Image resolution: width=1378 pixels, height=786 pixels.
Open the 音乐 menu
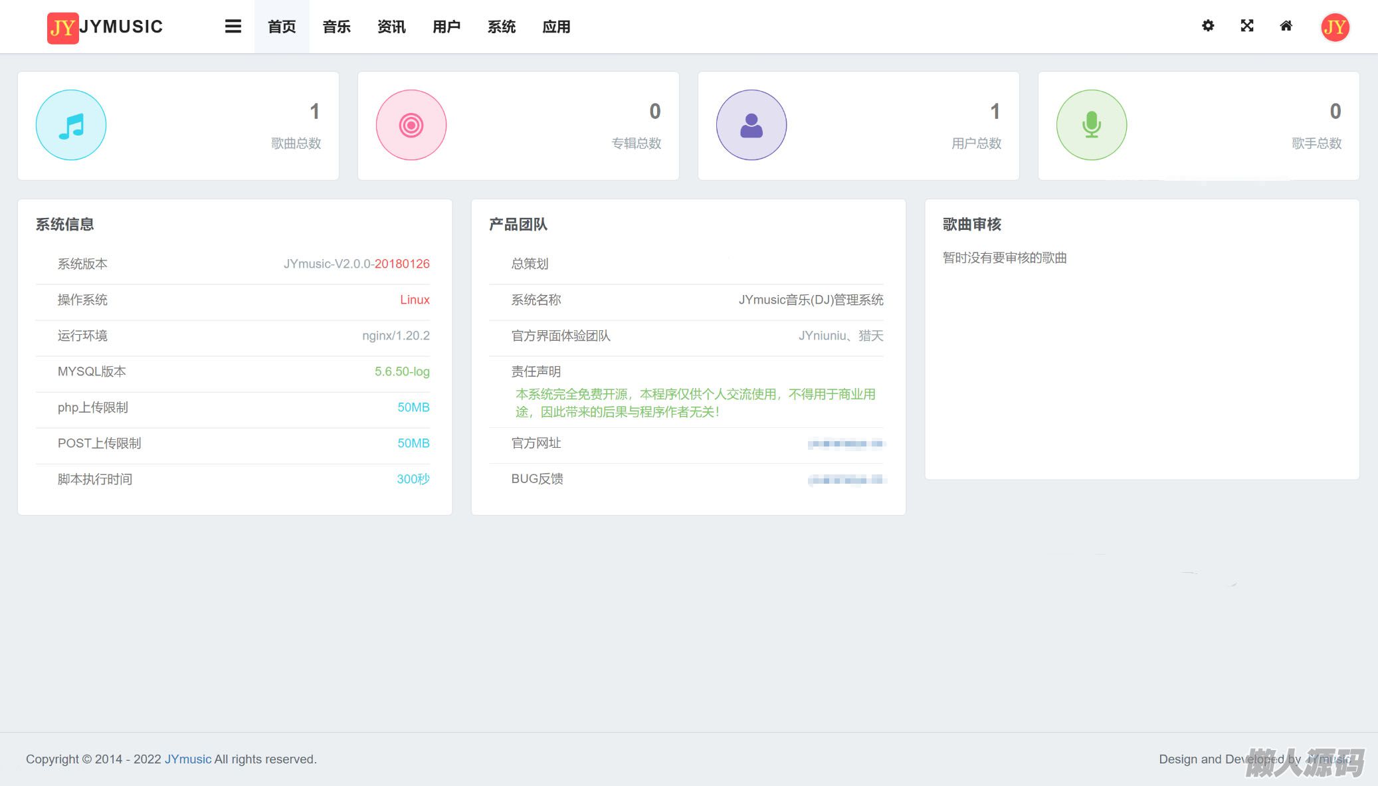pos(337,27)
